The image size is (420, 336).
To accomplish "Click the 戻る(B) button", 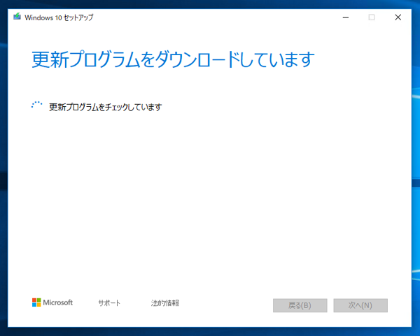I will coord(300,305).
